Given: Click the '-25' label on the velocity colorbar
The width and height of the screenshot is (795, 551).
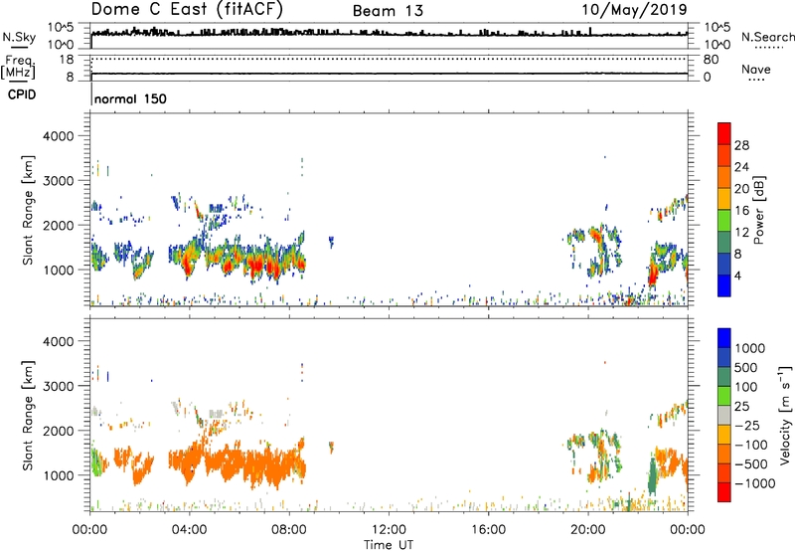Looking at the screenshot, I should point(747,425).
